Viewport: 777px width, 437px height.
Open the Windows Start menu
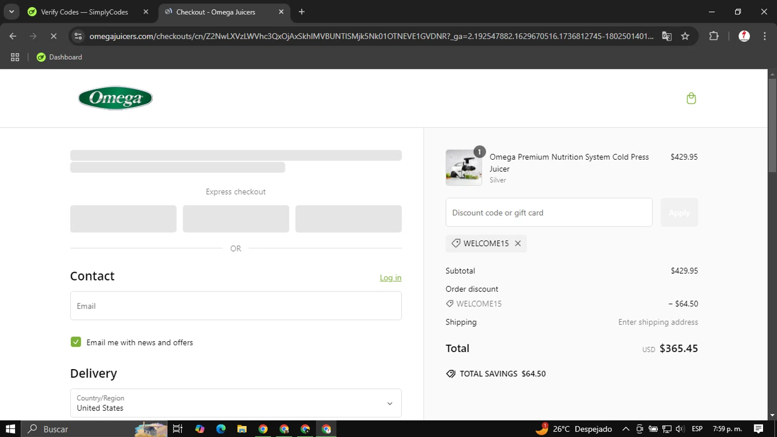click(x=10, y=429)
